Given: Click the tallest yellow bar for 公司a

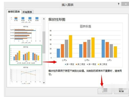Looking at the screenshot, I should click(71, 46).
